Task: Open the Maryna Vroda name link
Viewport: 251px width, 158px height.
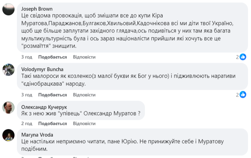Action: (37, 135)
